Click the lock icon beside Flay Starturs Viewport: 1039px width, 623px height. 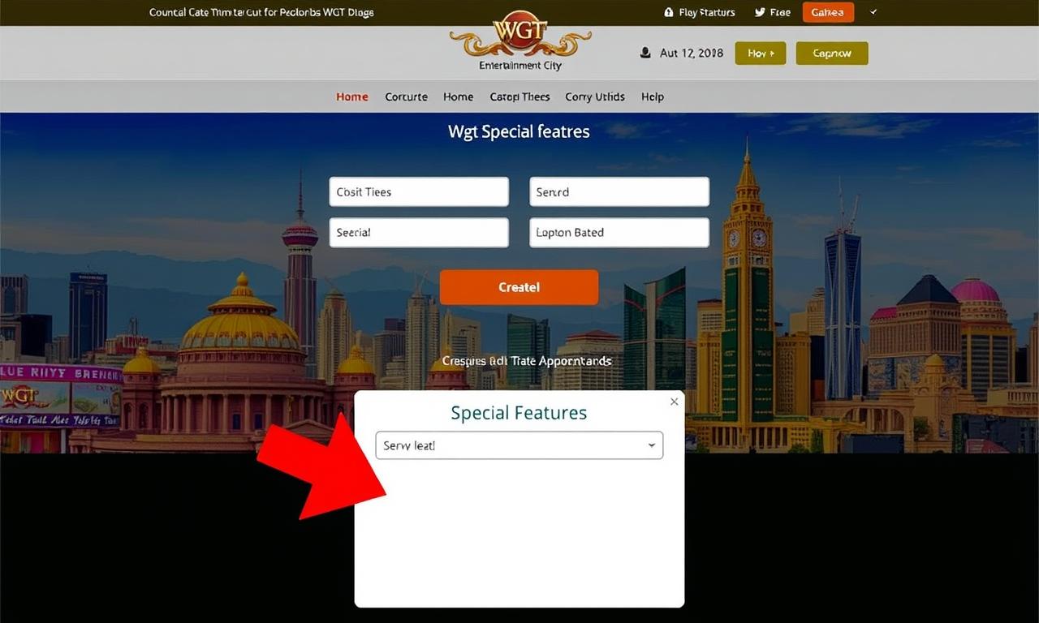[x=669, y=12]
